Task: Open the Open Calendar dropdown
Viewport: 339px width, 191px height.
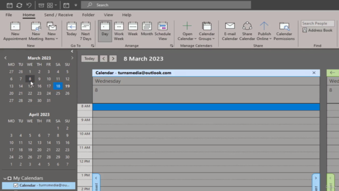Action: 187,31
